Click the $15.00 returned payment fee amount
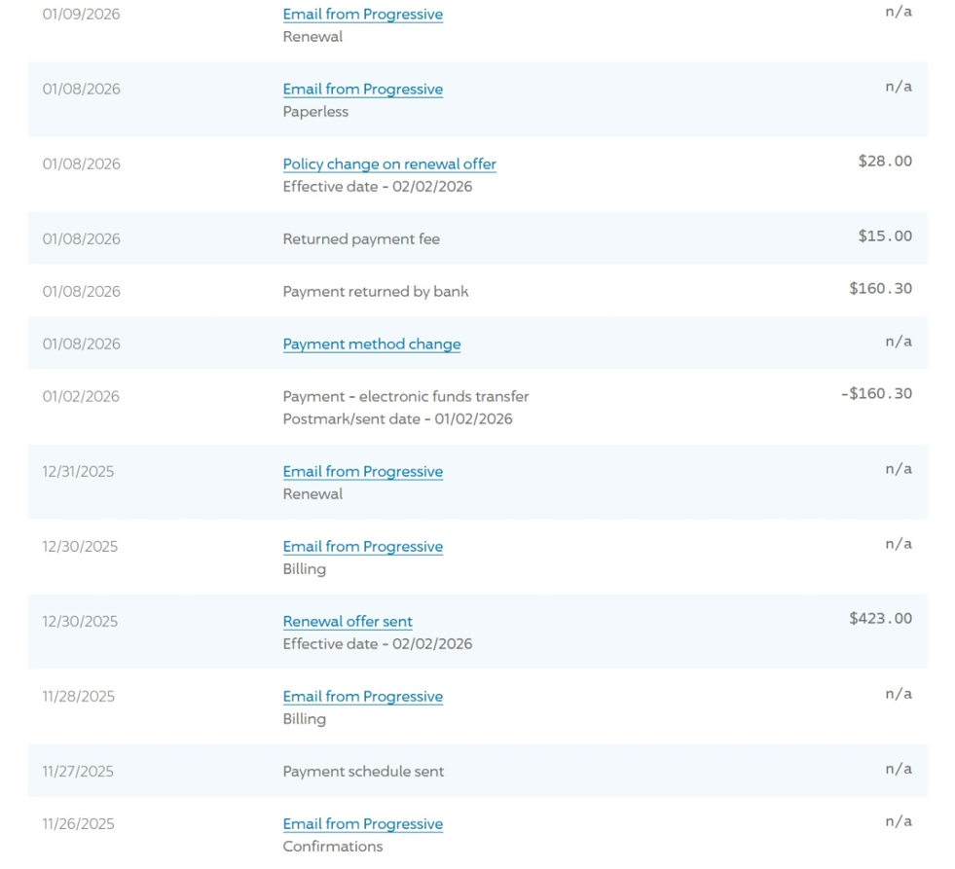 tap(884, 236)
